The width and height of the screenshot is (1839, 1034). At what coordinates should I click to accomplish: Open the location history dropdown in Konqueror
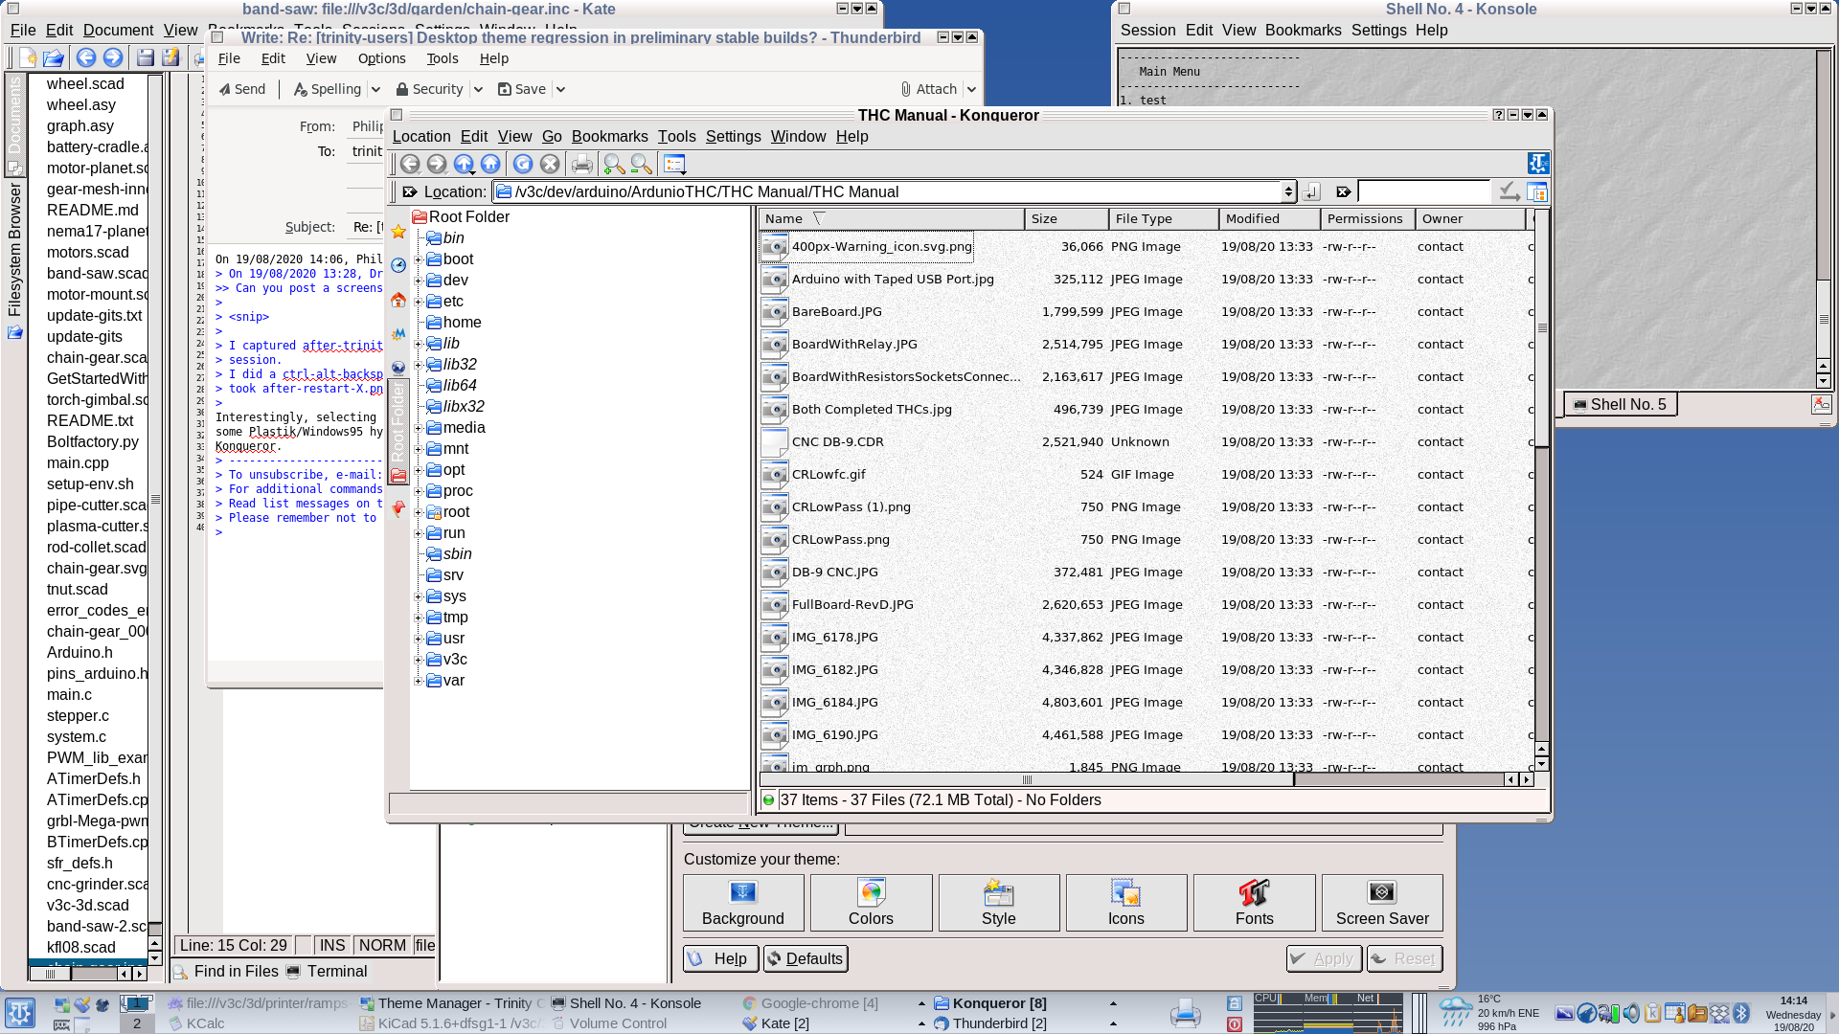(1288, 191)
